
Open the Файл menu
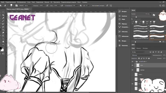(3, 2)
